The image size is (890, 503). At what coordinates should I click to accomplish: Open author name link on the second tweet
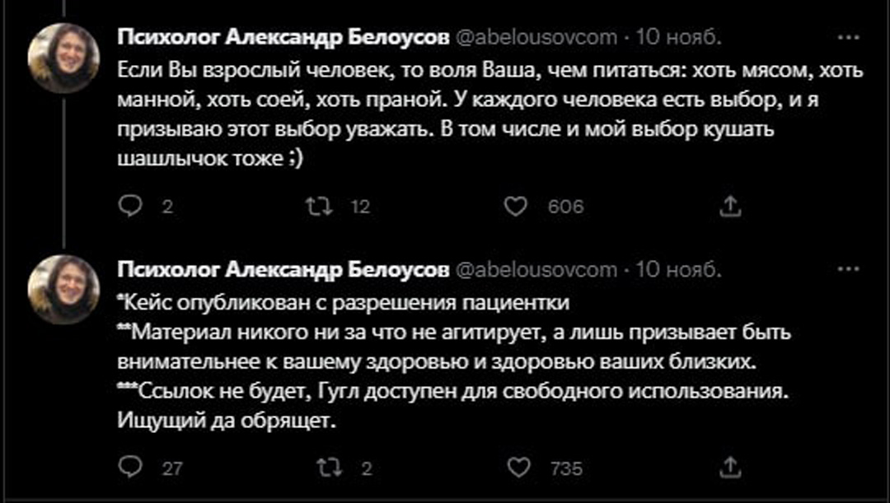point(283,269)
